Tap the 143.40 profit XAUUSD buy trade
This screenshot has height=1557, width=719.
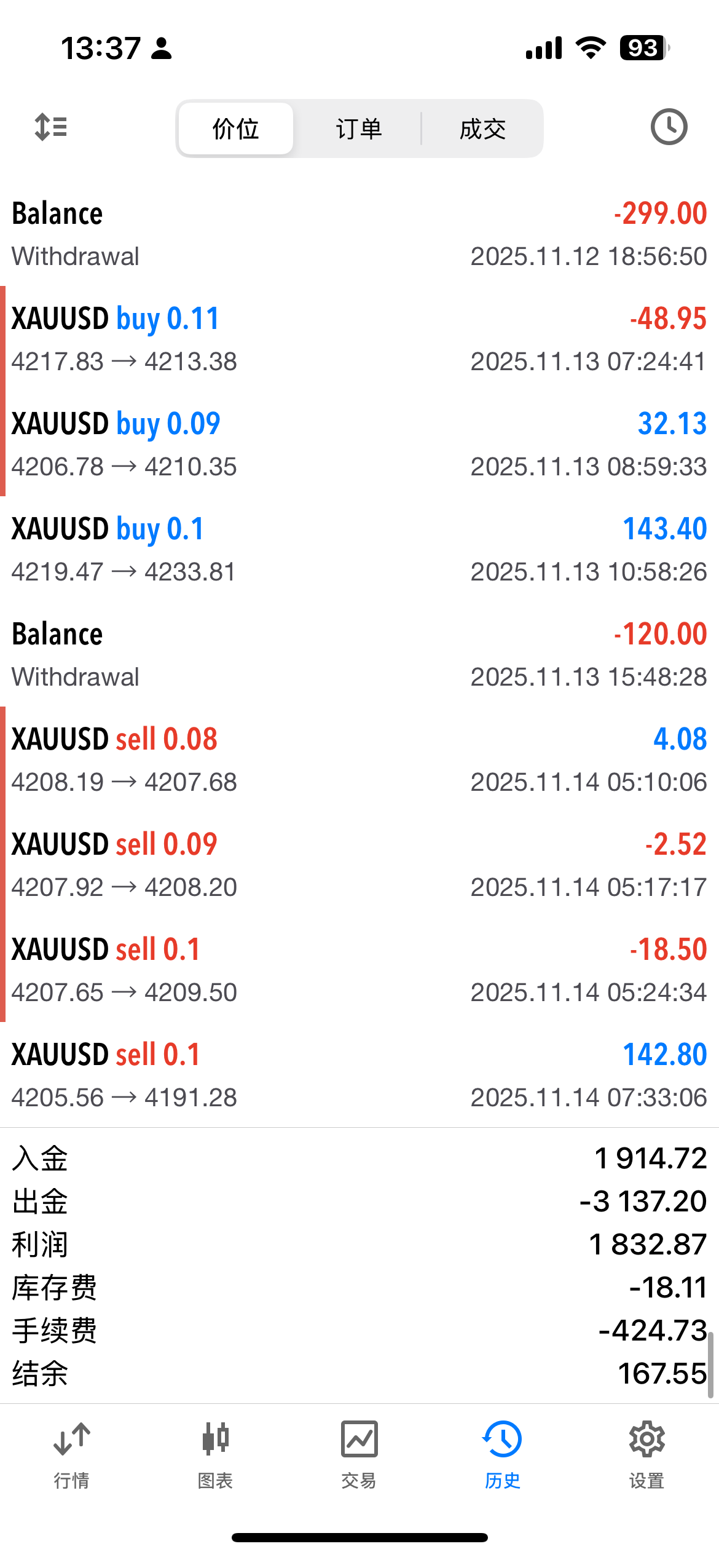[359, 550]
